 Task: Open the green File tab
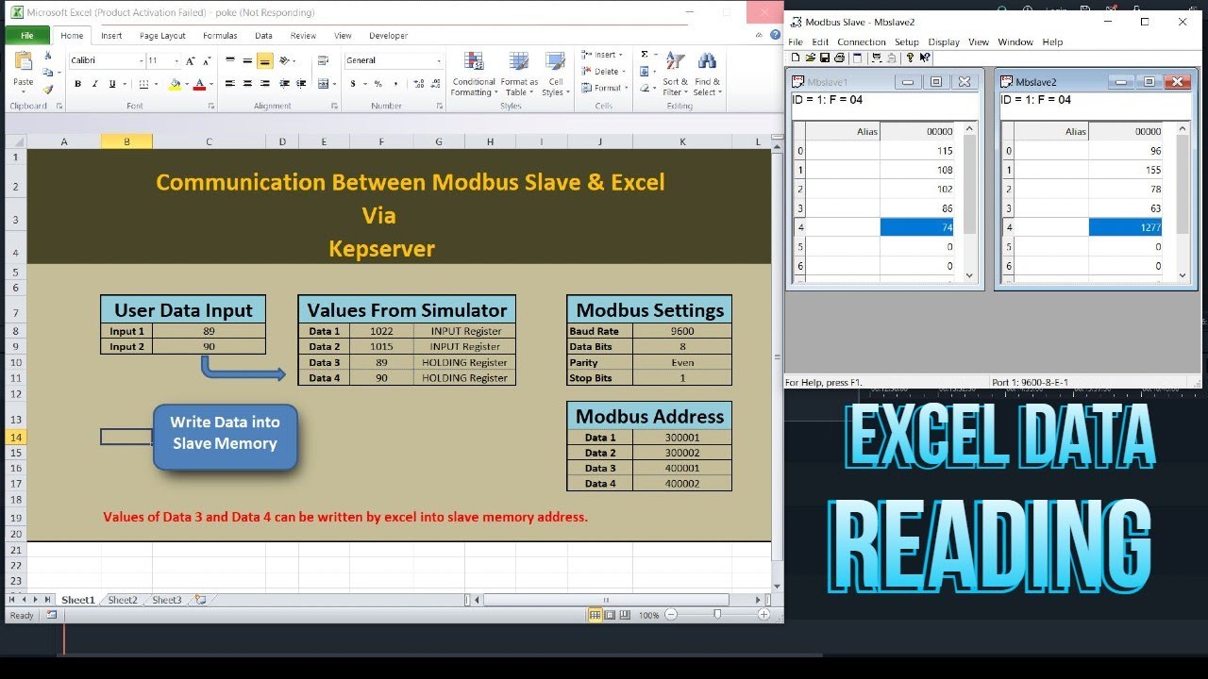(27, 36)
